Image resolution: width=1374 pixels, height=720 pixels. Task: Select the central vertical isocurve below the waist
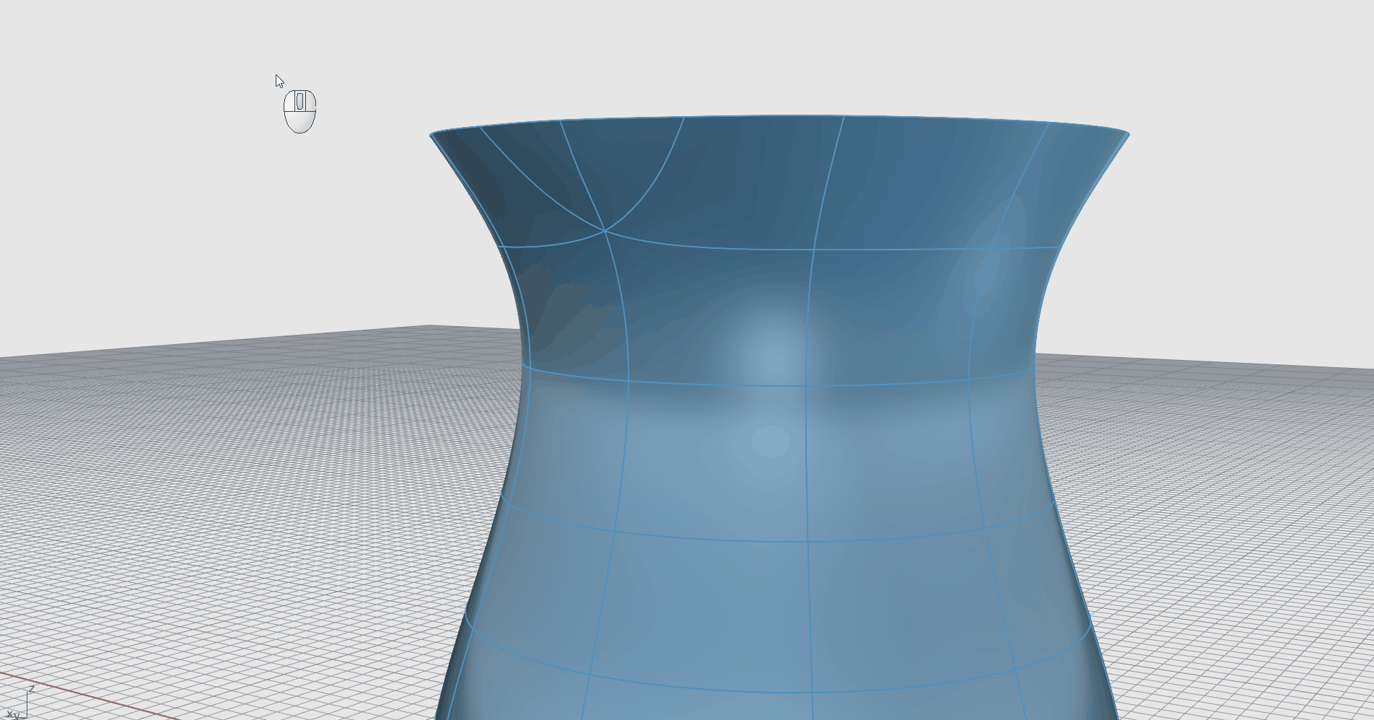(x=806, y=469)
